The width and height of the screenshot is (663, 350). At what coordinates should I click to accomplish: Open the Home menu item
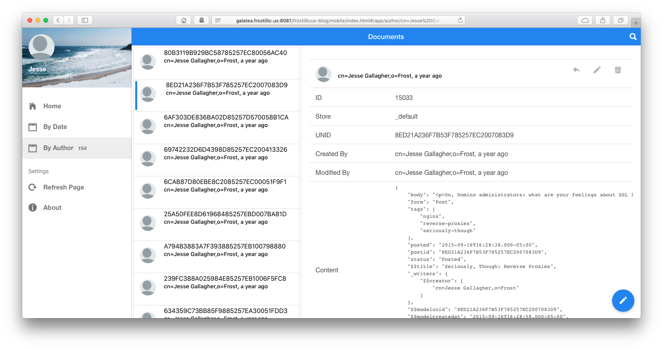click(52, 106)
